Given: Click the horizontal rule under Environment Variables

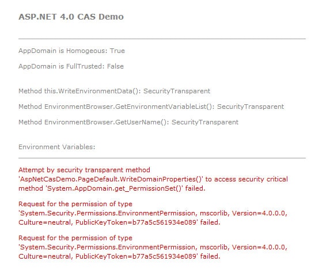Looking at the screenshot, I should point(162,158).
